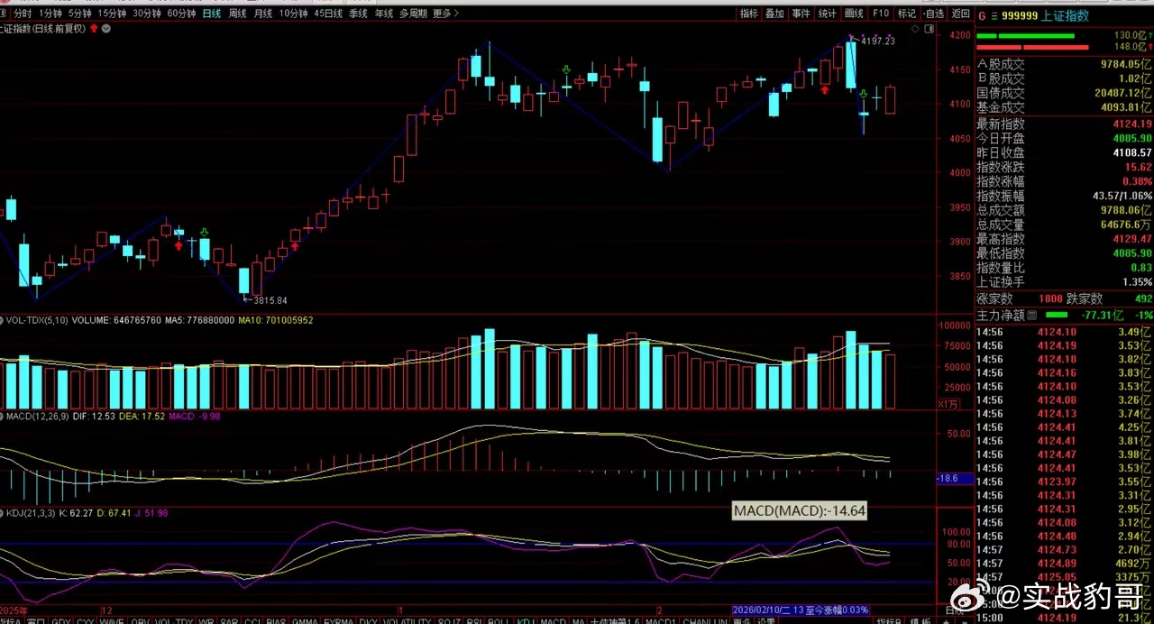Screen dimensions: 1154x624
Task: Select the VOL-TDX indicator tab at bottom
Action: 174,620
